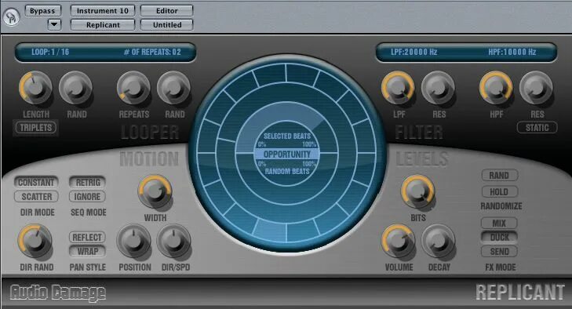Click the DECAY knob

click(438, 241)
